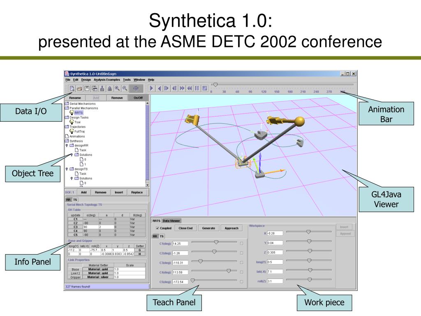Stop the animation playback
Screen dimensions: 421x316
205,88
